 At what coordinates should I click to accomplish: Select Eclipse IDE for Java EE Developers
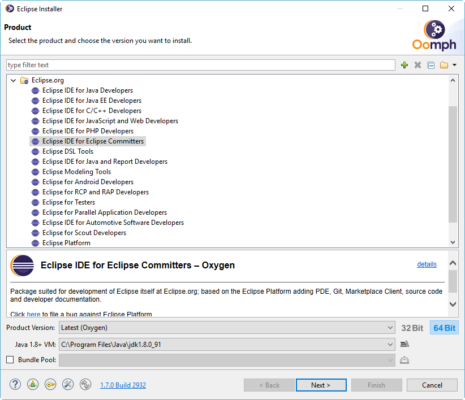pyautogui.click(x=87, y=101)
